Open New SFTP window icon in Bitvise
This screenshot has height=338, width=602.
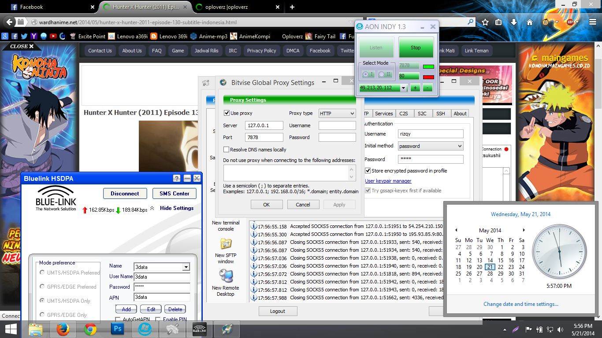point(226,243)
